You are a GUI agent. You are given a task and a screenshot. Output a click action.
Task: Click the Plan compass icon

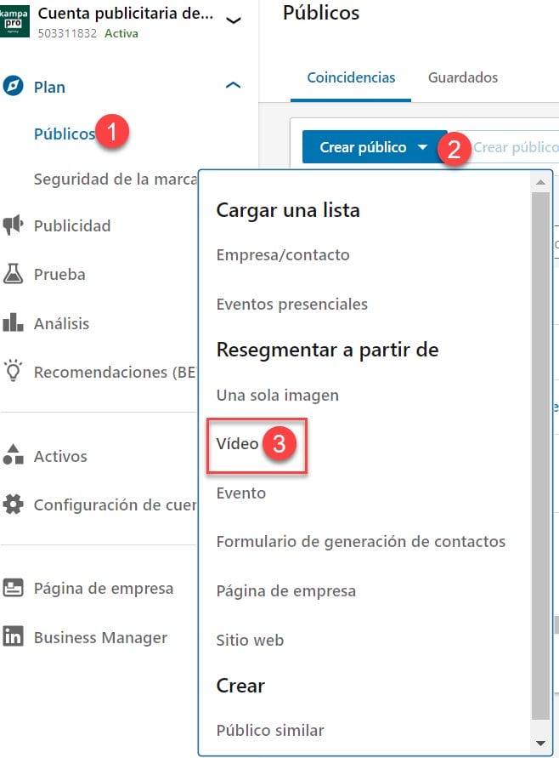click(x=13, y=87)
